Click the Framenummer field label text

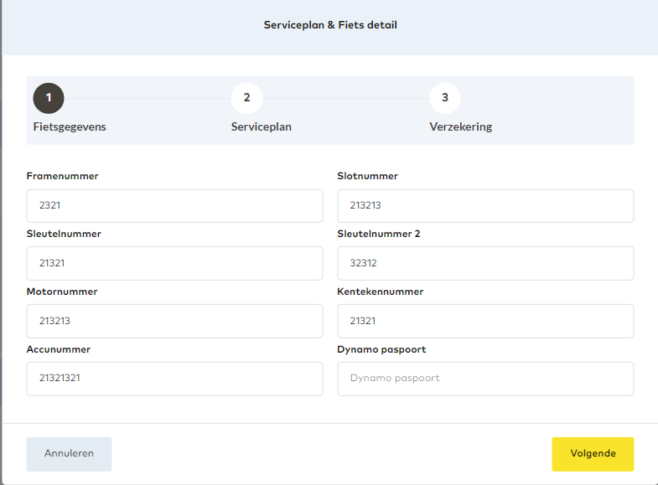click(63, 176)
